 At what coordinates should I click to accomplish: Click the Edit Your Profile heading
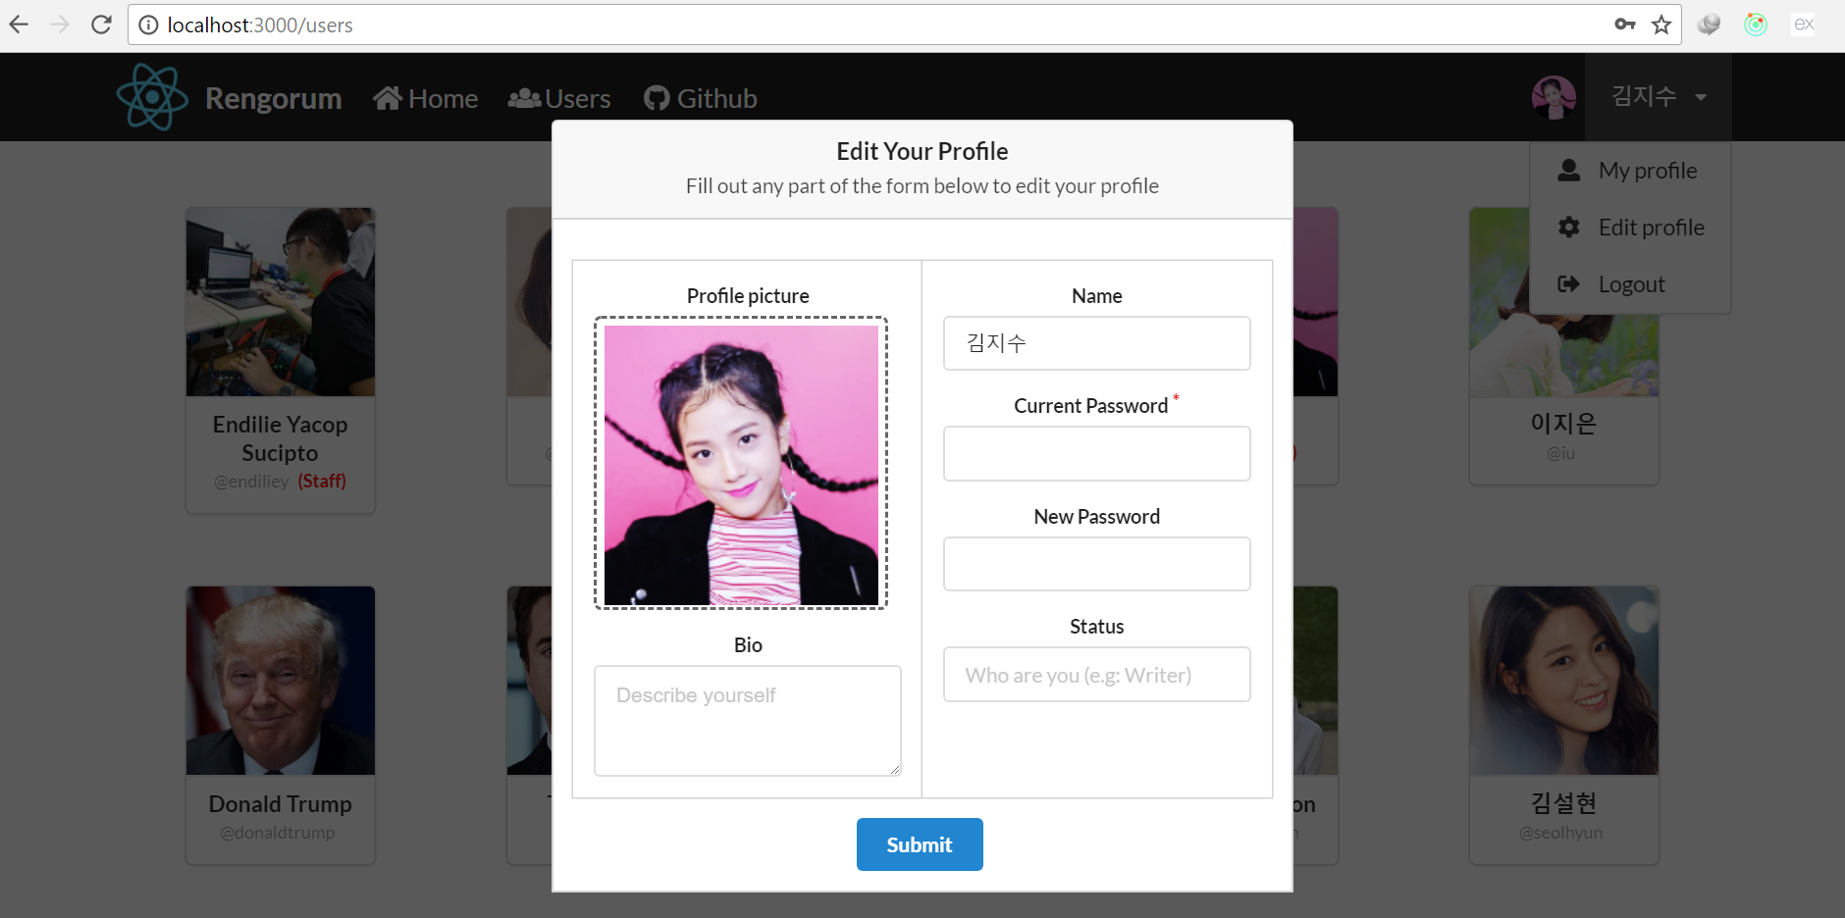click(922, 151)
